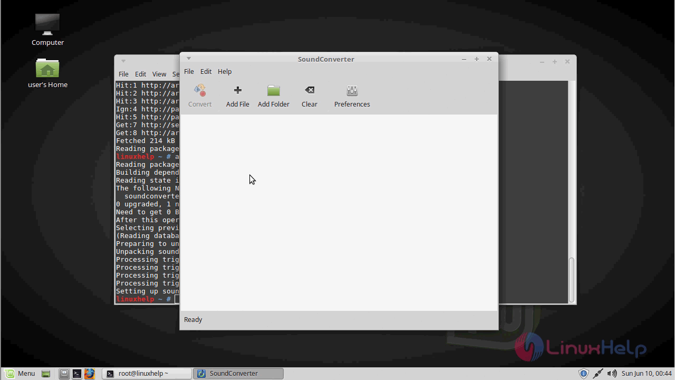
Task: Click the Convert toolbar button
Action: coord(200,97)
